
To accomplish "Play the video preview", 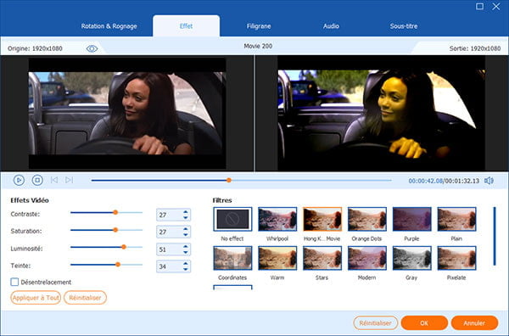I will [19, 180].
